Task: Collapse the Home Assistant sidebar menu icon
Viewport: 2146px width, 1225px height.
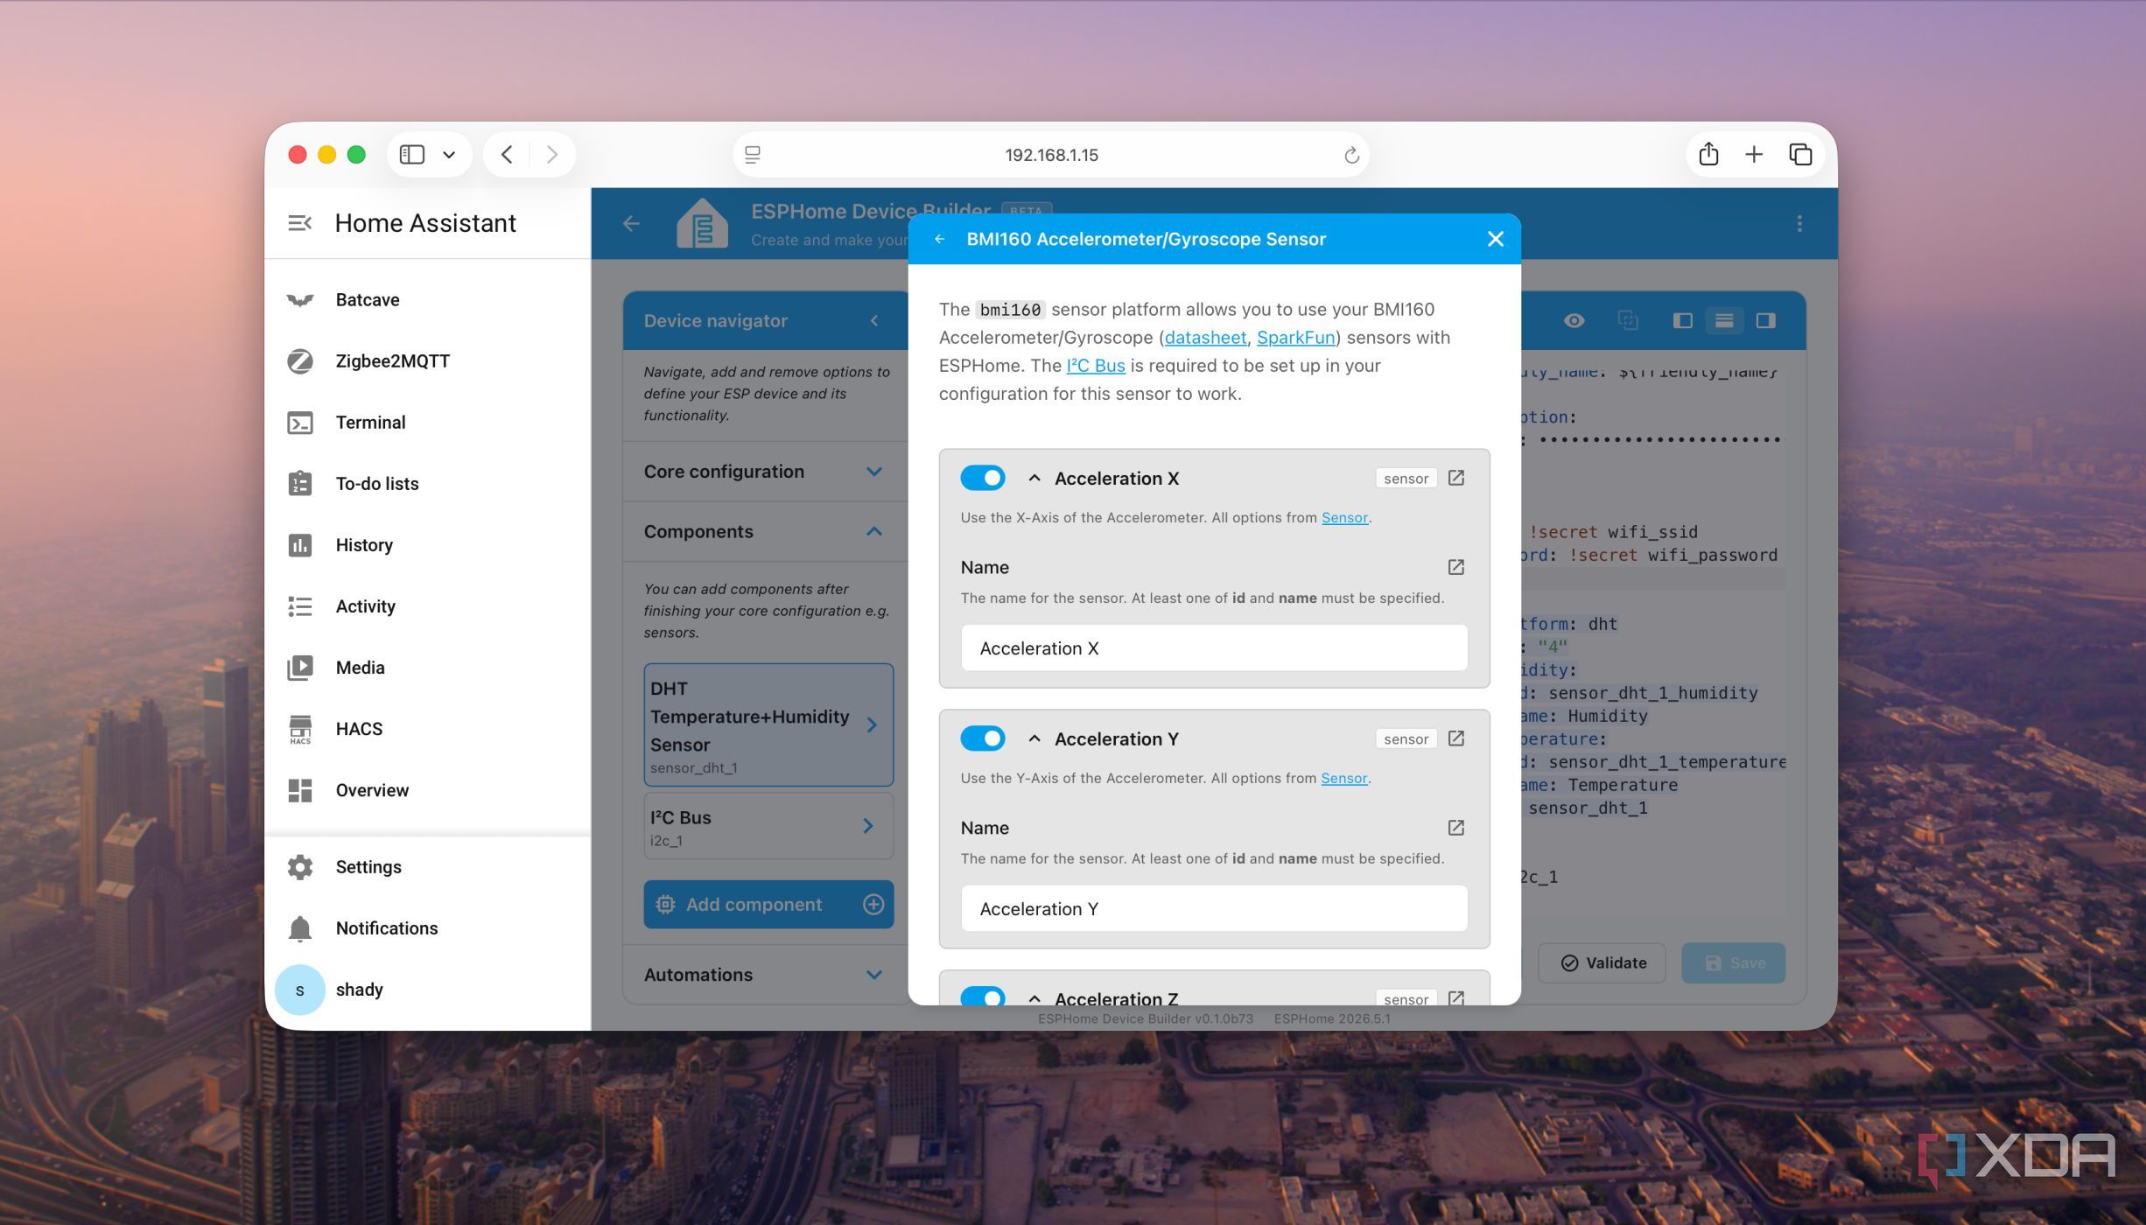Action: pos(299,223)
